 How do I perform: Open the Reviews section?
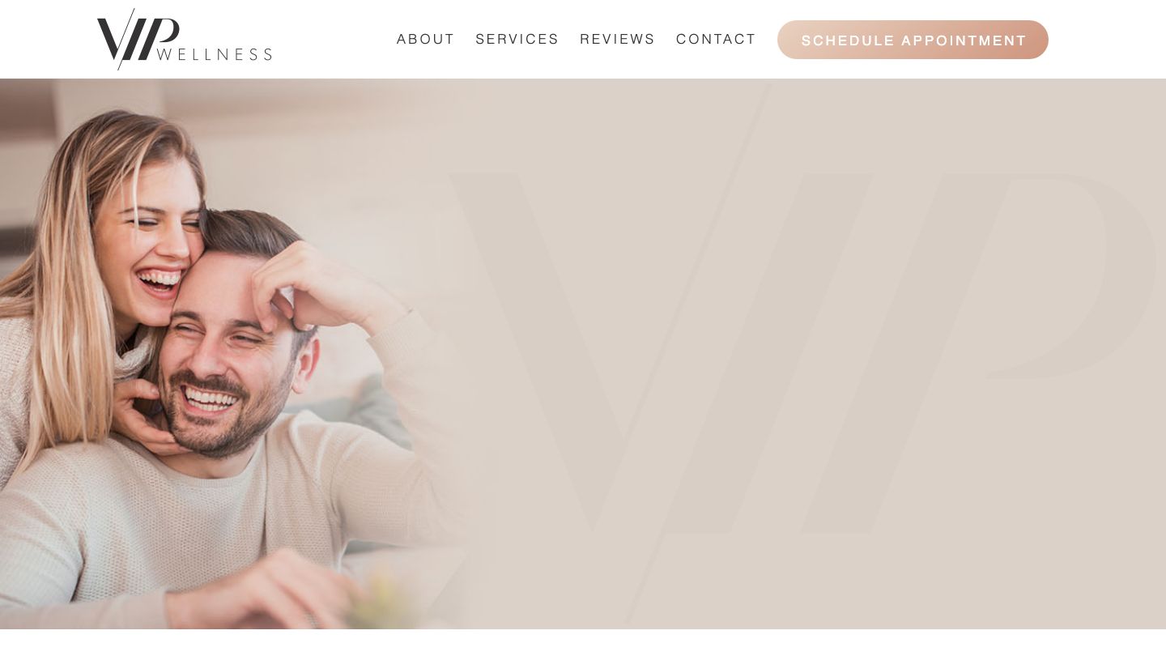click(618, 39)
